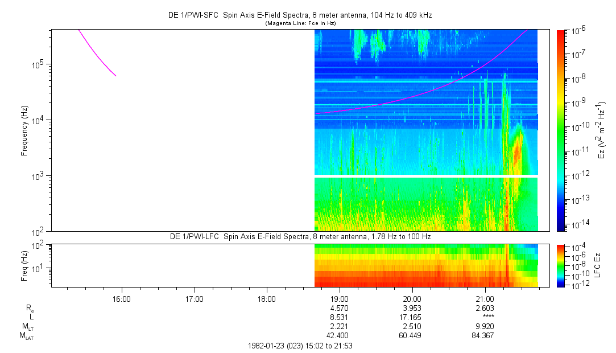This screenshot has height=353, width=616.
Task: Click the 17:00 time axis tick label
Action: point(194,298)
